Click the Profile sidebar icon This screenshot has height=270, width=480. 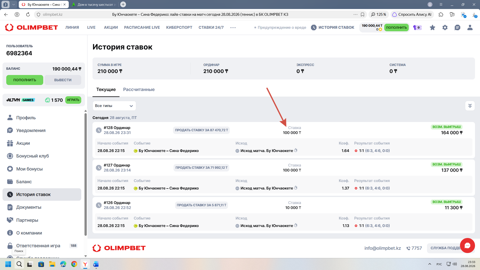tap(10, 117)
